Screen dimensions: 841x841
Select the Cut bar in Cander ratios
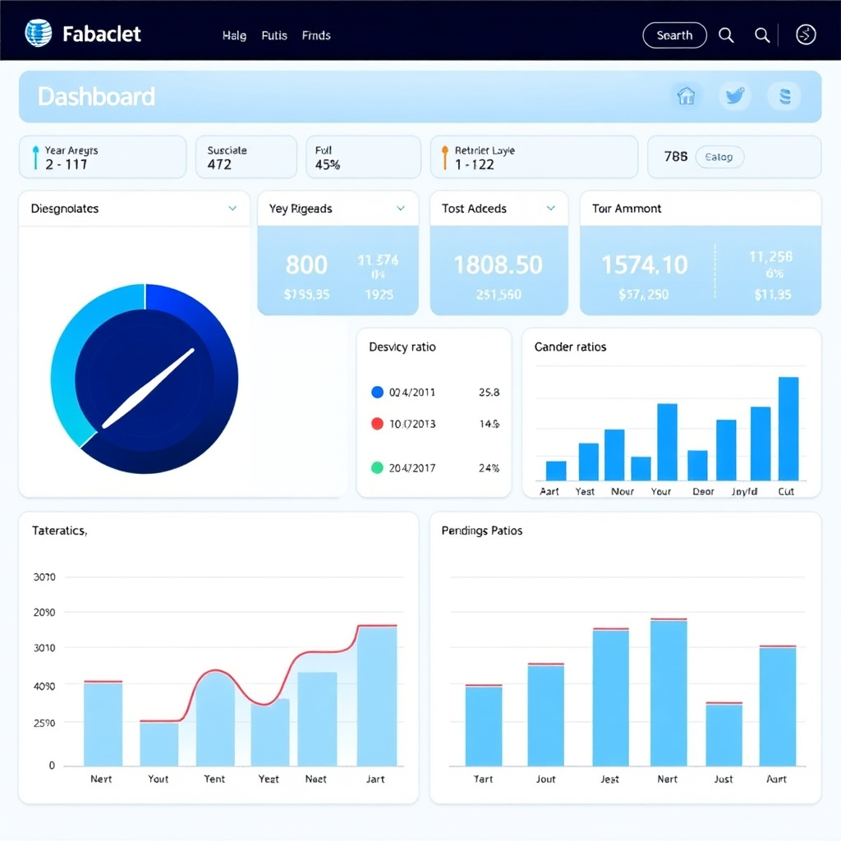pyautogui.click(x=788, y=429)
